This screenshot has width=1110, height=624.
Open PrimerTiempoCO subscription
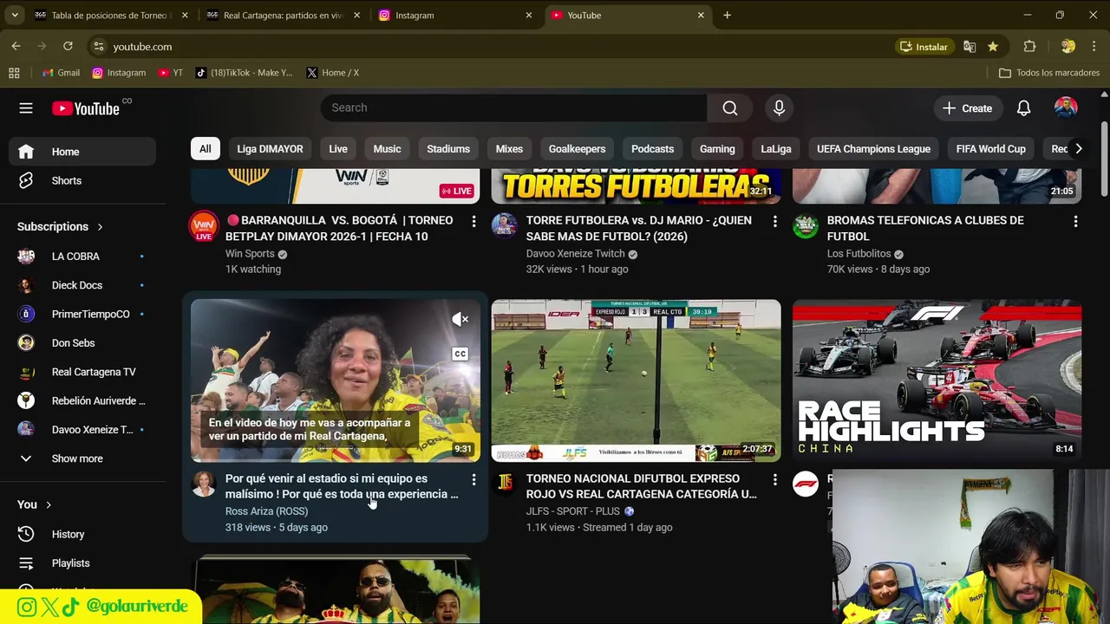click(x=82, y=314)
